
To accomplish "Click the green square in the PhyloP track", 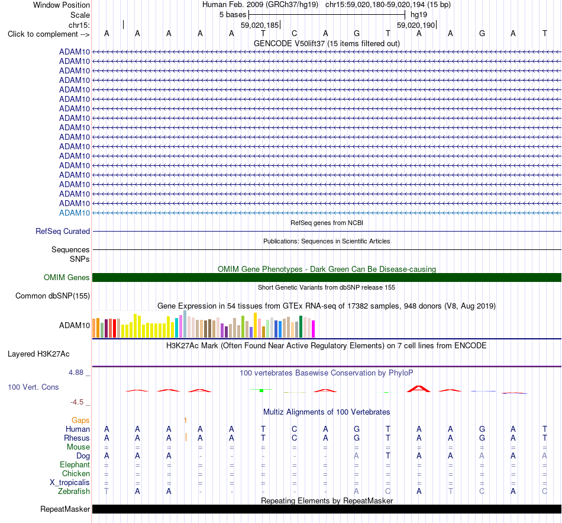I will [x=261, y=390].
